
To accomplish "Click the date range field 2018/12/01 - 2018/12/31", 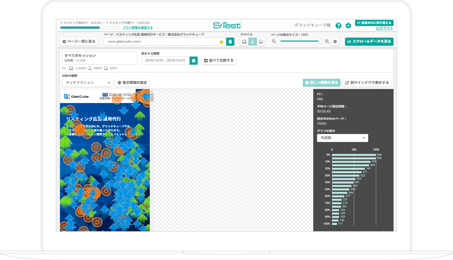I will 165,60.
